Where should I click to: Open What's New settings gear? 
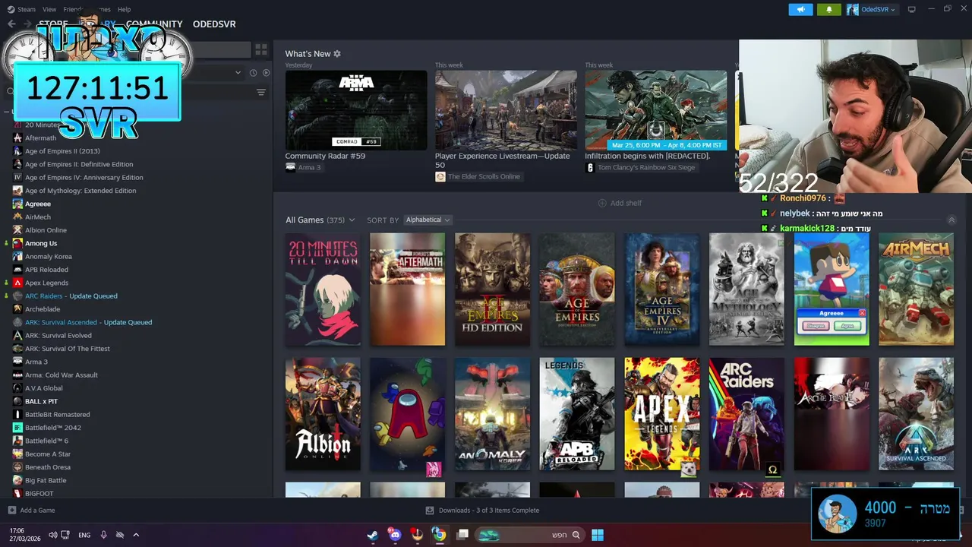[x=337, y=54]
